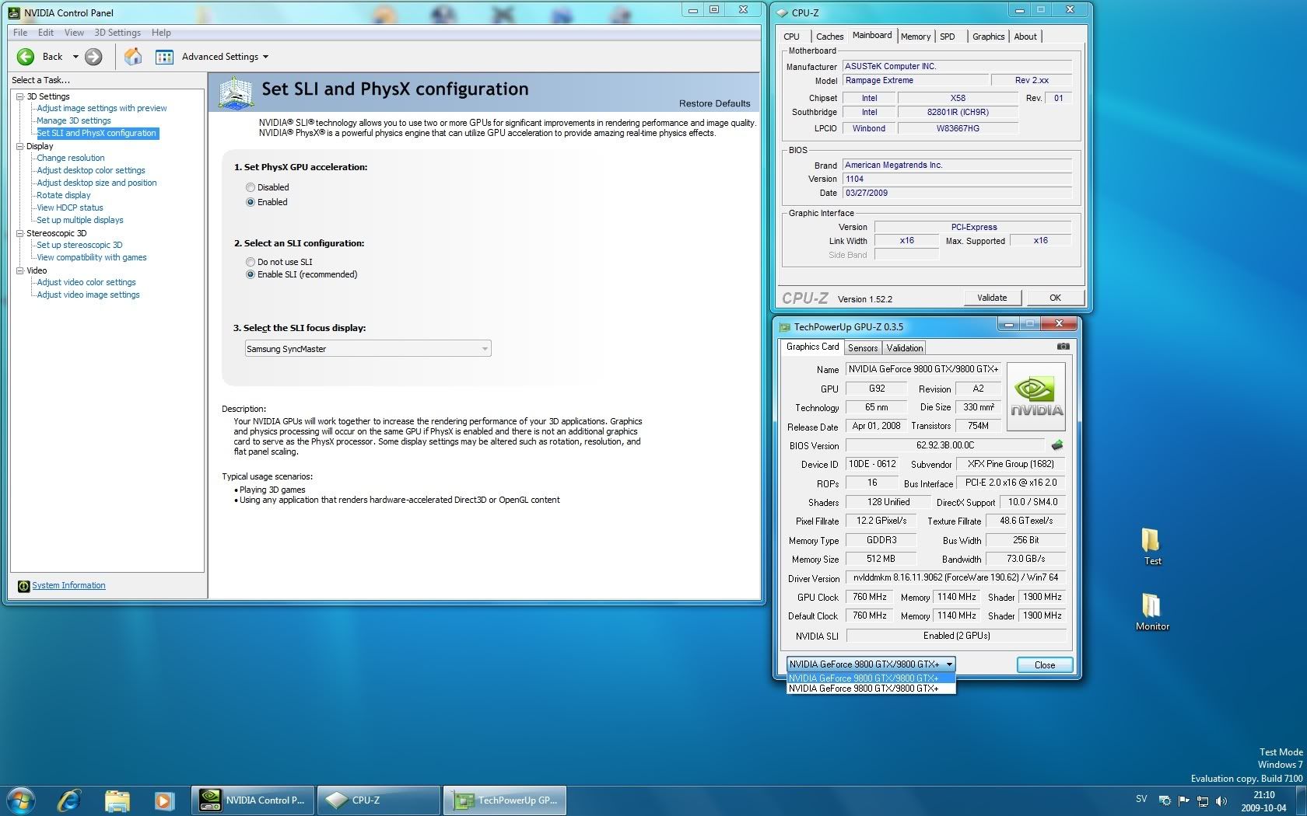Open the Monitor folder on desktop

pos(1152,612)
